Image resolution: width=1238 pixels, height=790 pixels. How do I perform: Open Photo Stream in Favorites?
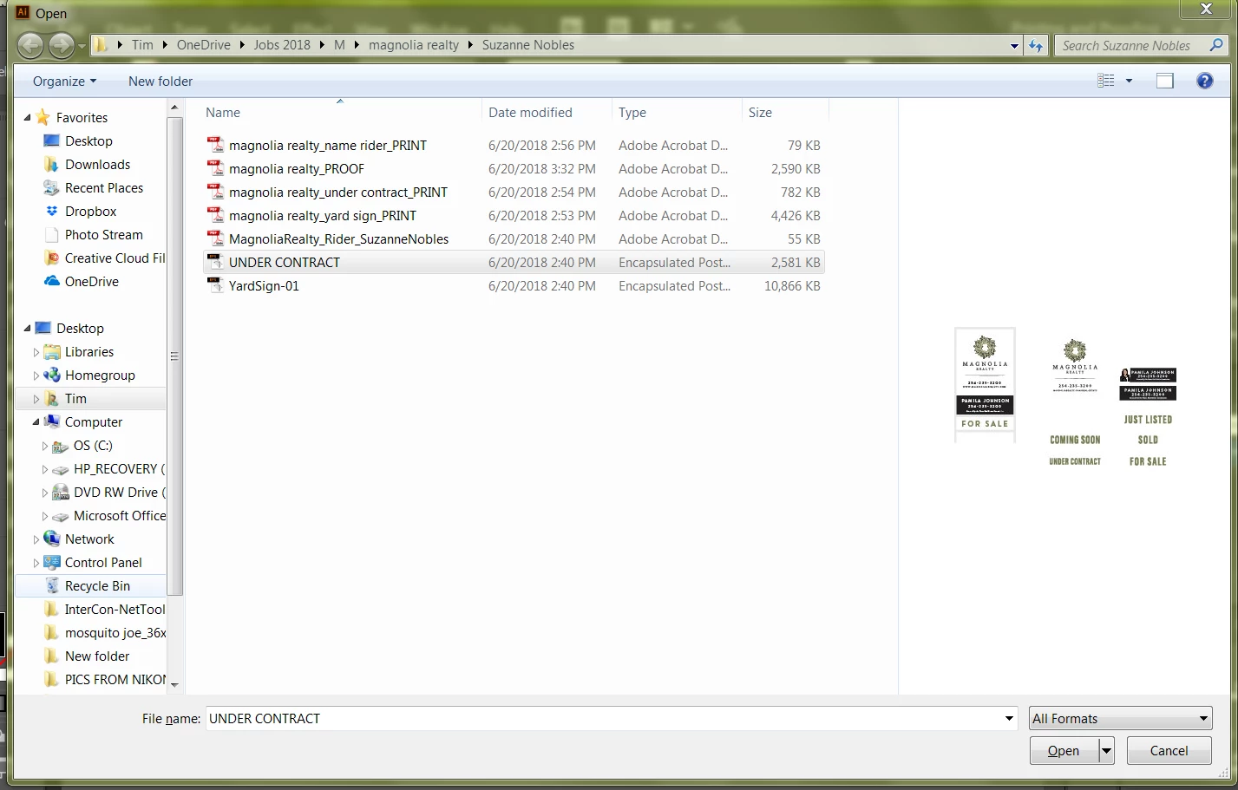103,234
